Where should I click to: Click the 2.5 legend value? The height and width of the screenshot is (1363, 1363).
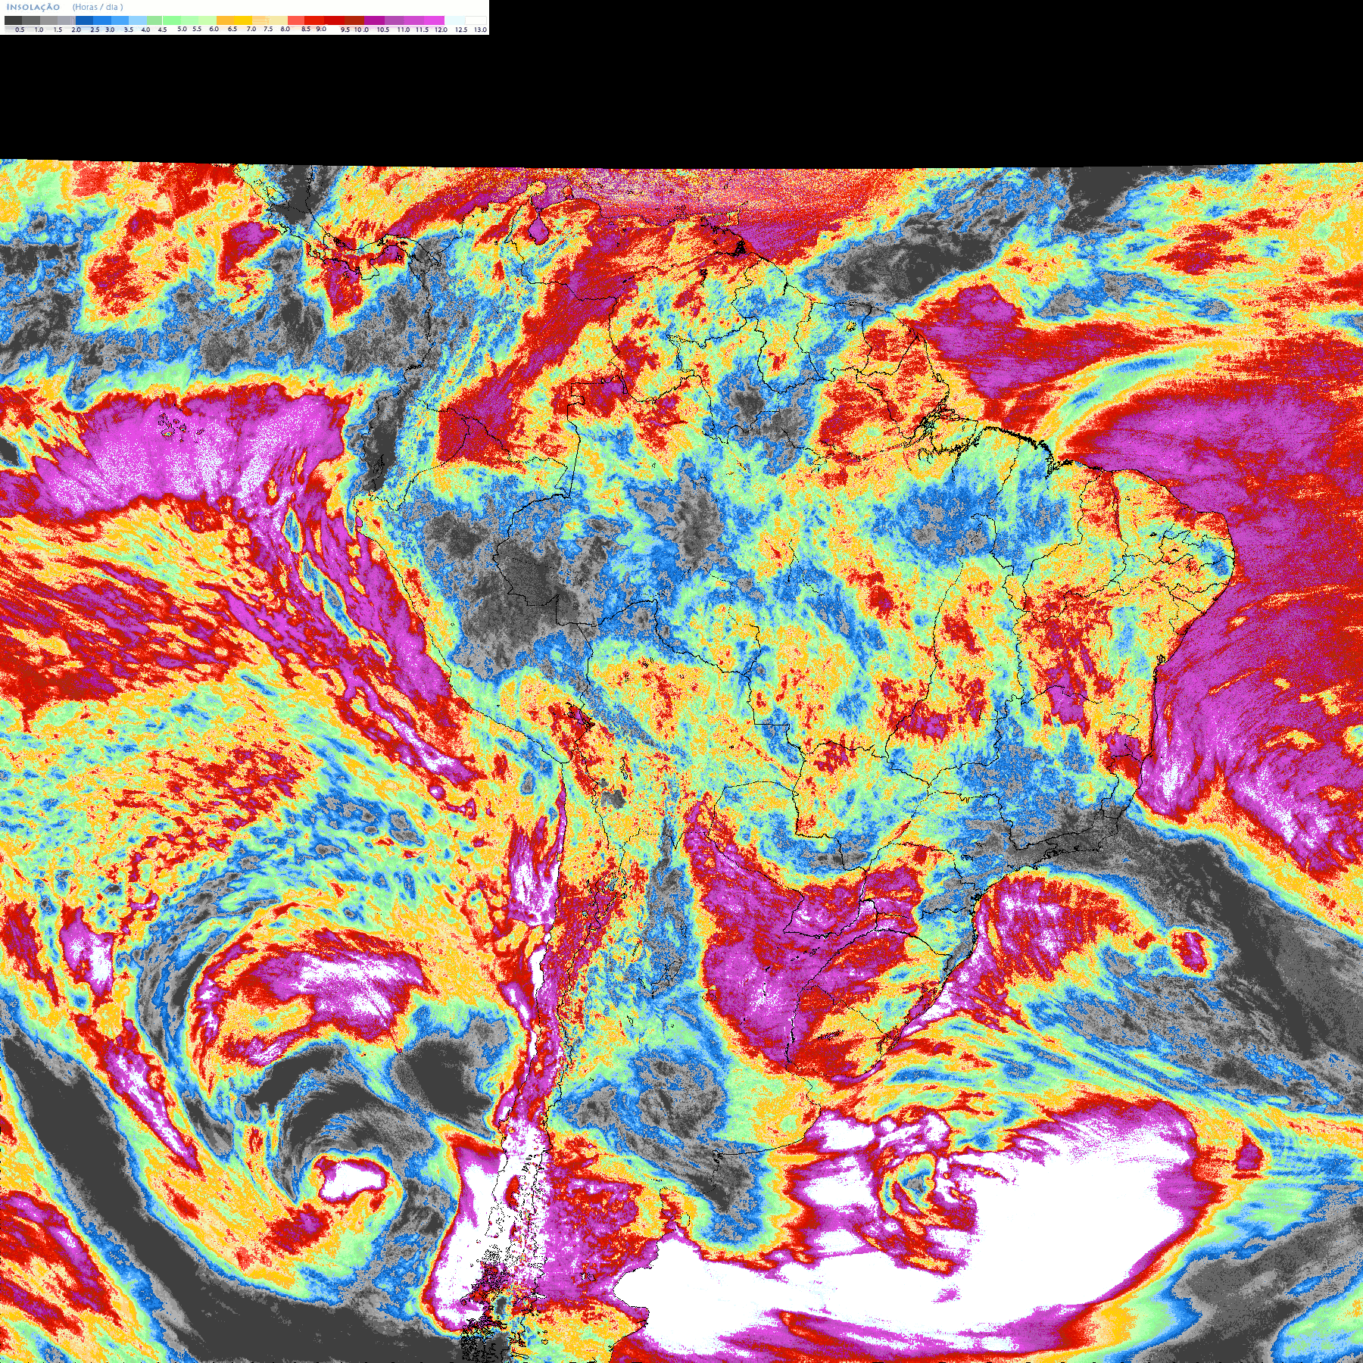pyautogui.click(x=95, y=30)
